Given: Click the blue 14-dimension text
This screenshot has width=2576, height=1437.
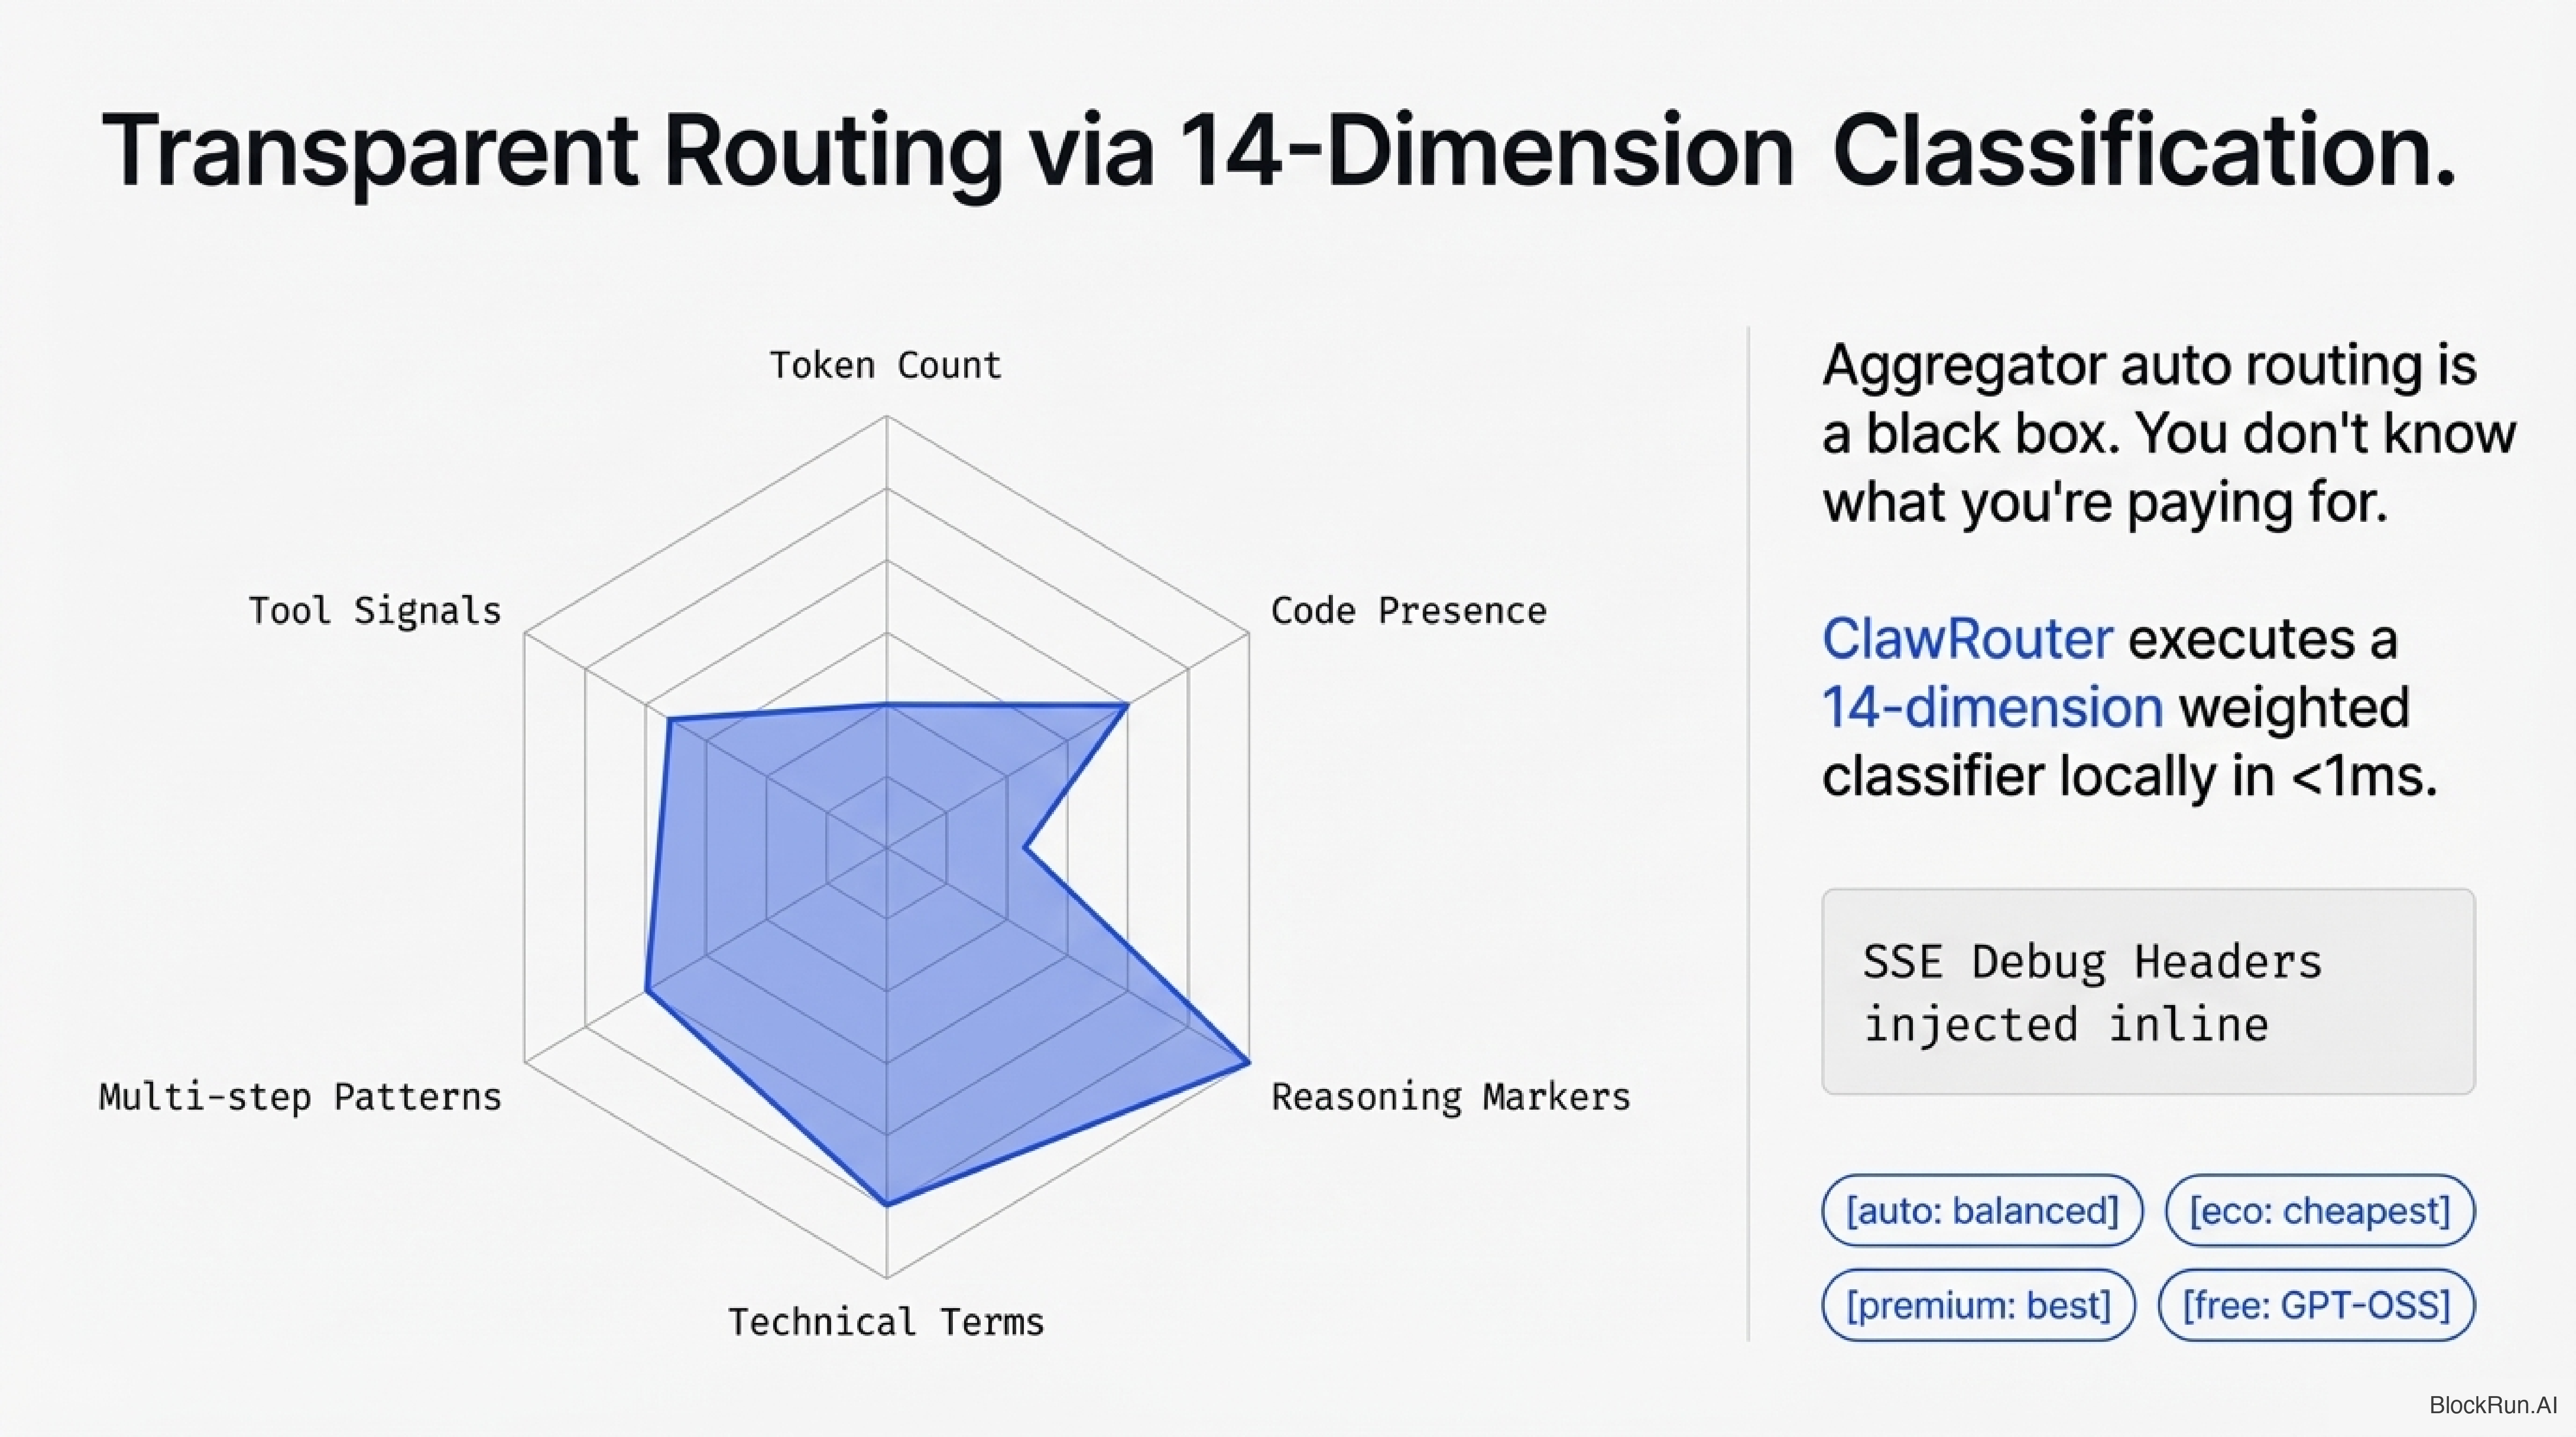Looking at the screenshot, I should 1991,708.
